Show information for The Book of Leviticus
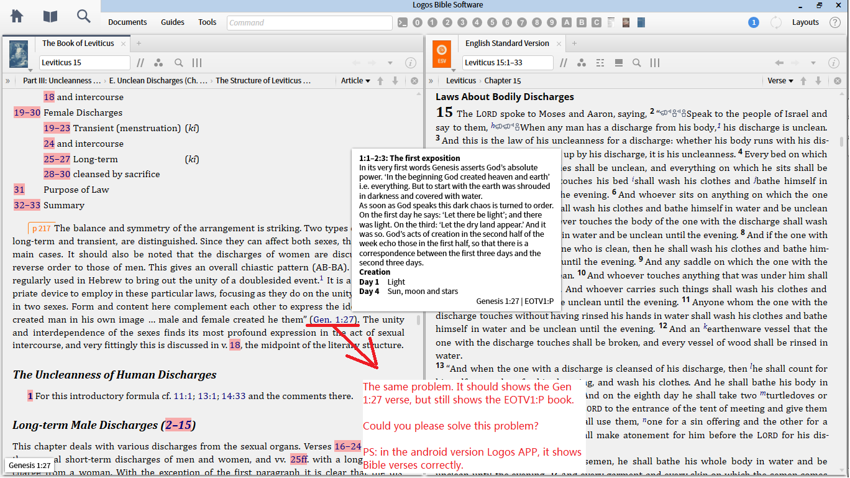 (x=410, y=63)
